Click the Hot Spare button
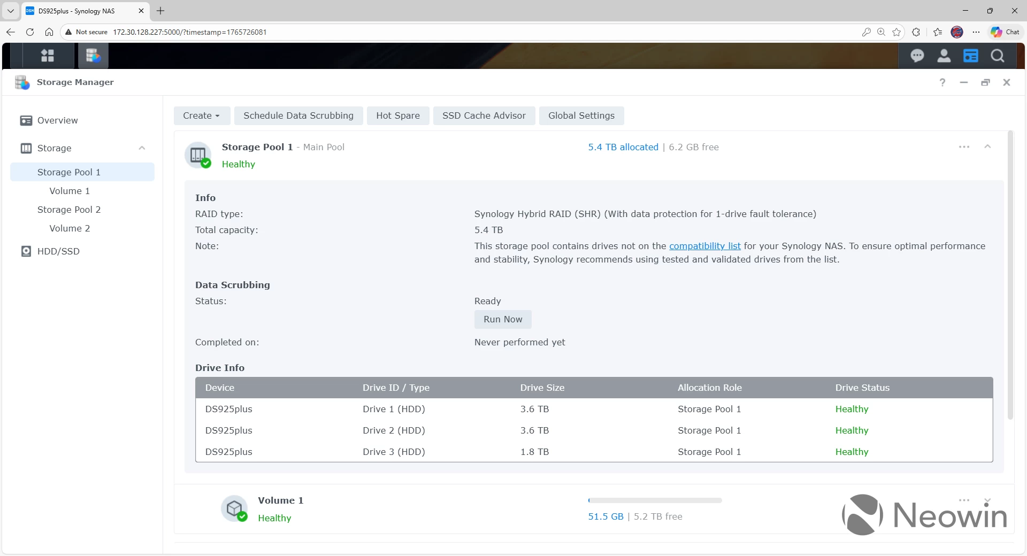The image size is (1027, 556). [398, 115]
